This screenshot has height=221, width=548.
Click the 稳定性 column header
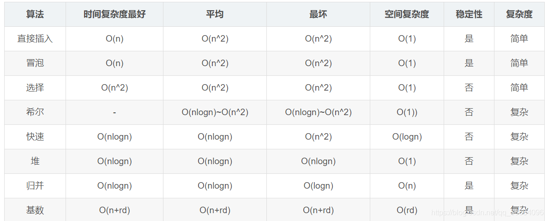coord(469,14)
